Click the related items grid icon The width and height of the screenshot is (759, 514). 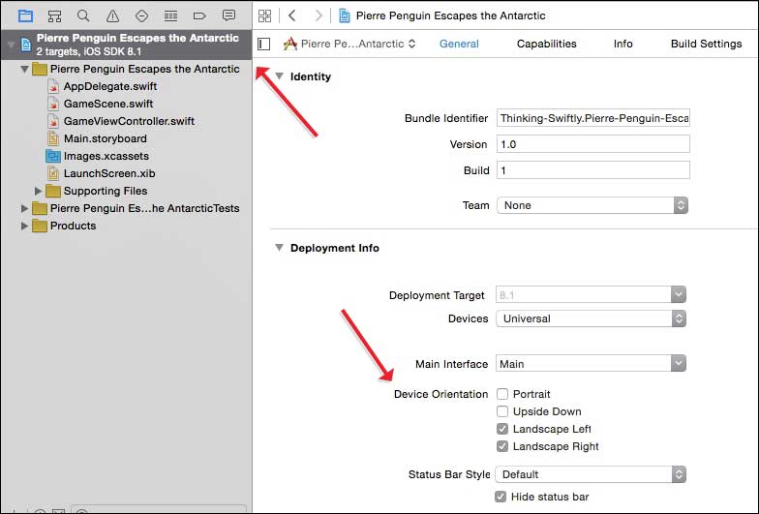coord(264,15)
